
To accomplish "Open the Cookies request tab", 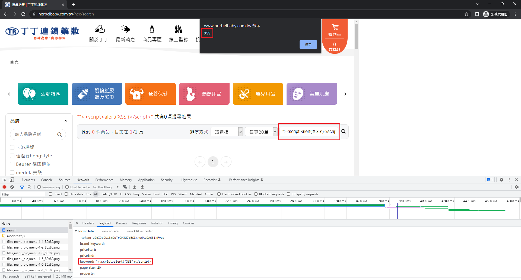I will 189,223.
